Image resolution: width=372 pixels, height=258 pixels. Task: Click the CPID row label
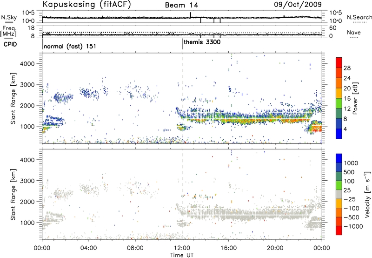tap(10, 44)
